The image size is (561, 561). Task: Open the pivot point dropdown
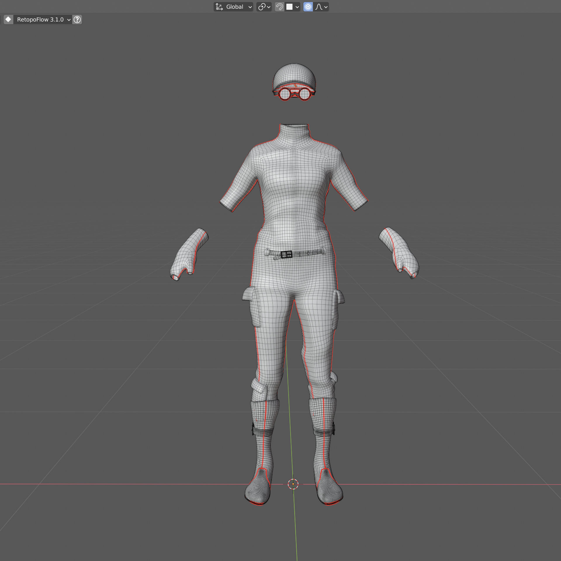coord(264,7)
